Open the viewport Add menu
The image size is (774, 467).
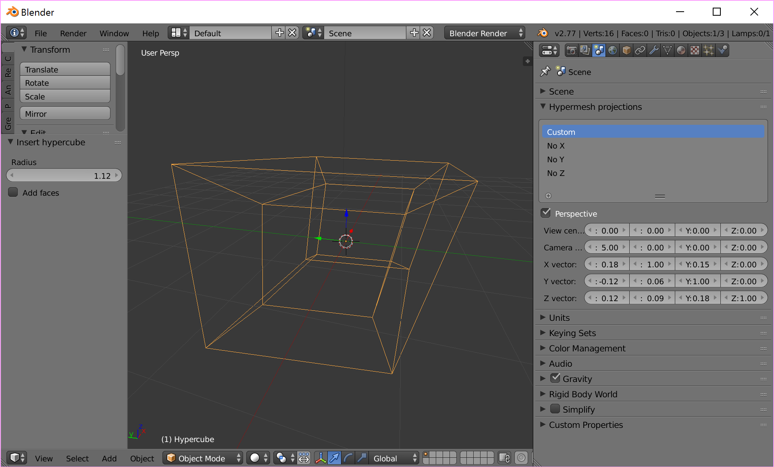109,459
